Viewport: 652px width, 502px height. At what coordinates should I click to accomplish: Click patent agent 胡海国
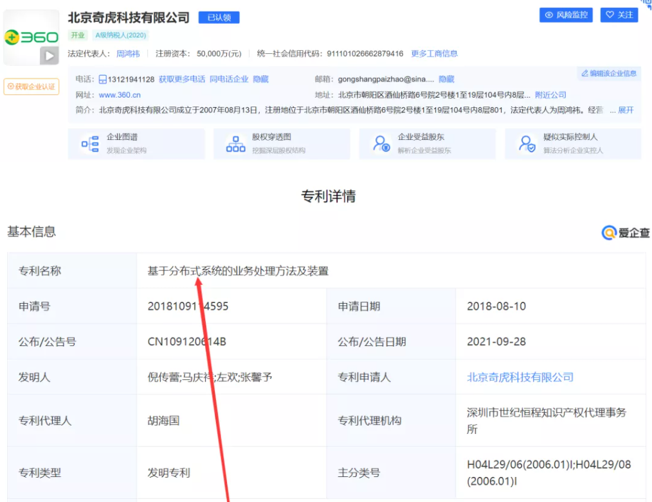point(163,420)
